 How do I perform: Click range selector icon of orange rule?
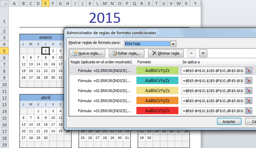click(248, 101)
